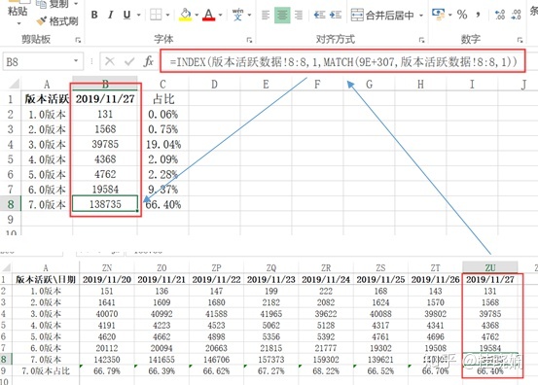This screenshot has width=538, height=385.
Task: Click 粘贴 paste button
Action: coord(18,11)
